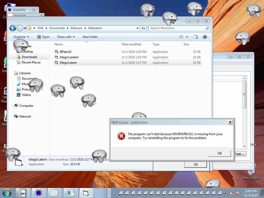Click the MagicLantern application icon

point(57,57)
